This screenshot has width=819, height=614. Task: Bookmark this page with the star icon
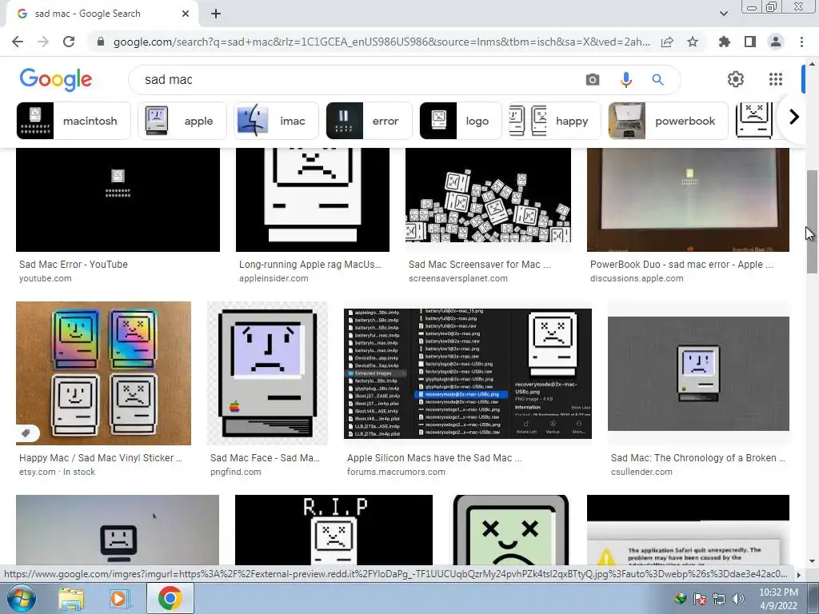[x=693, y=42]
